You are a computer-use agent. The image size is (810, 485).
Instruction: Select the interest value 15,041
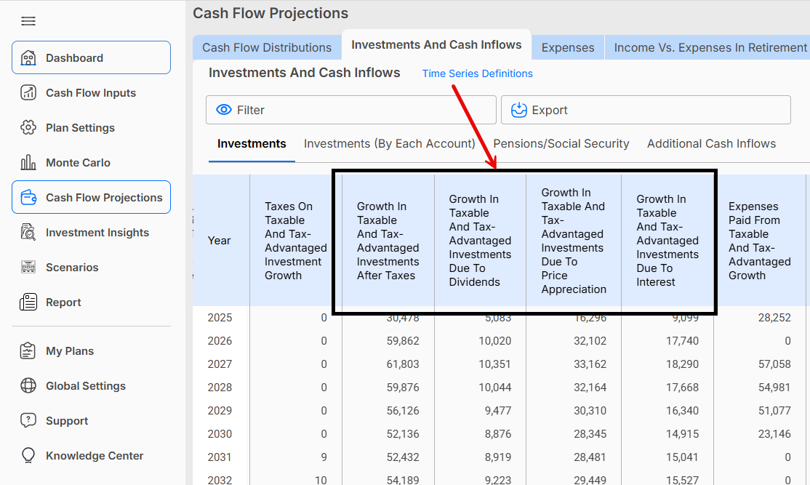coord(683,457)
